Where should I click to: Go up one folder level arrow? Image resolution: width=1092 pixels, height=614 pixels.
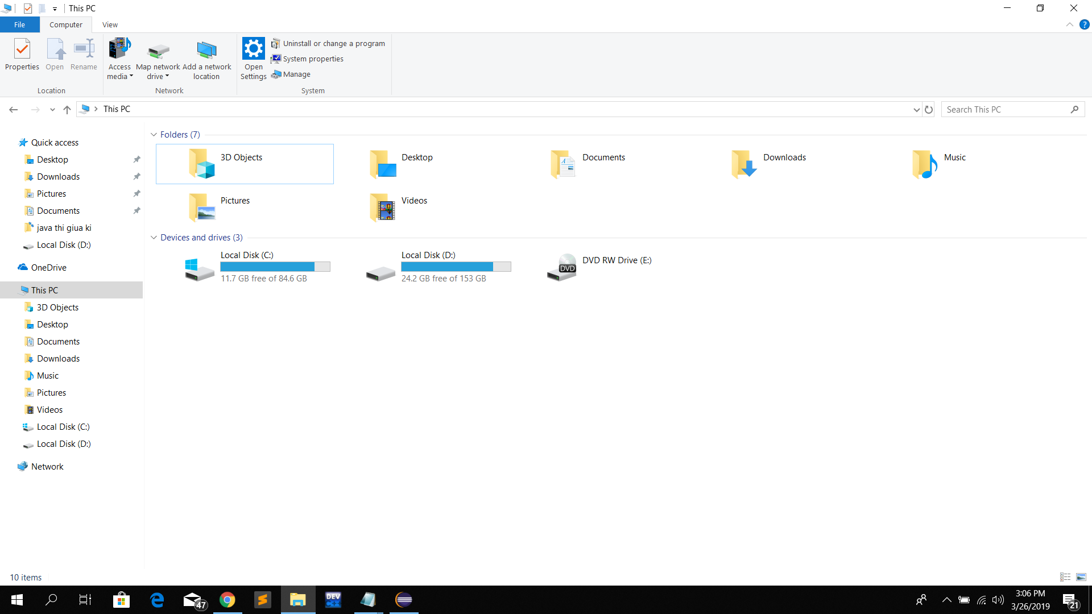67,109
